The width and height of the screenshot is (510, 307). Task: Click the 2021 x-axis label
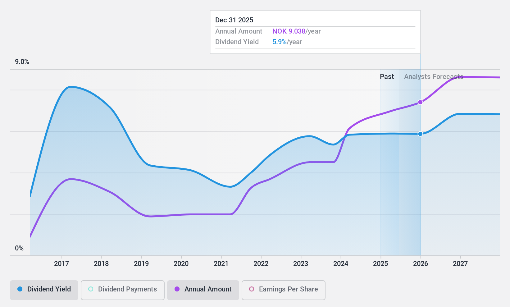pos(221,264)
